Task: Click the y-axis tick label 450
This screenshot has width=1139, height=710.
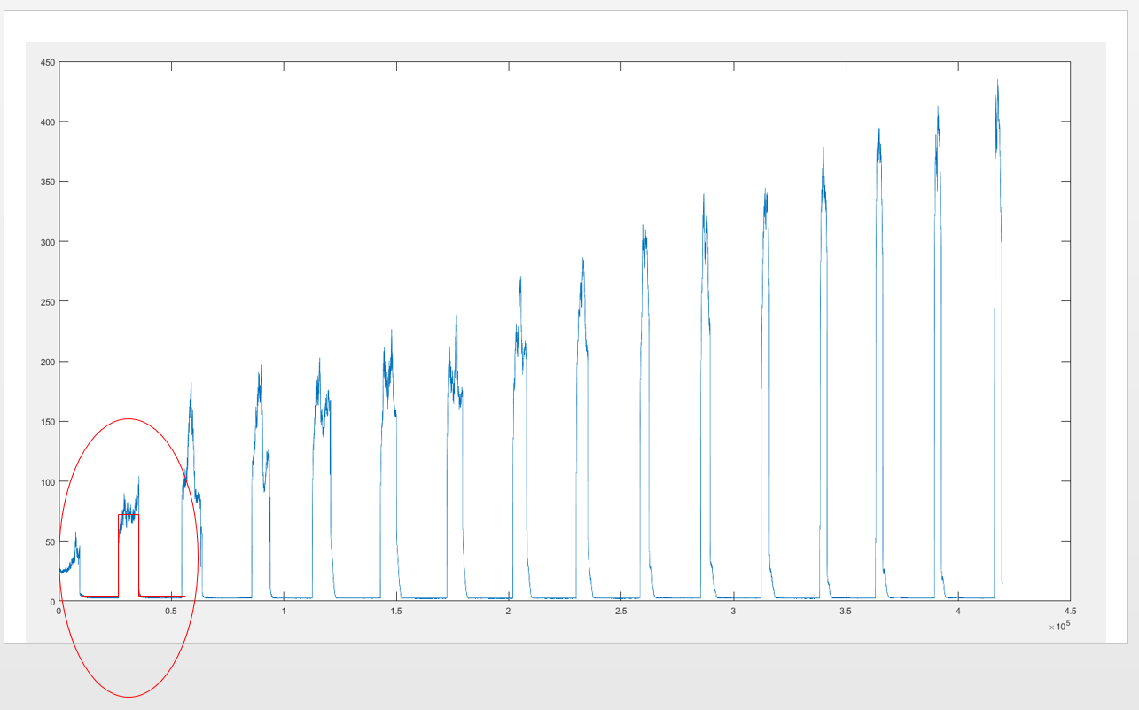Action: coord(48,62)
